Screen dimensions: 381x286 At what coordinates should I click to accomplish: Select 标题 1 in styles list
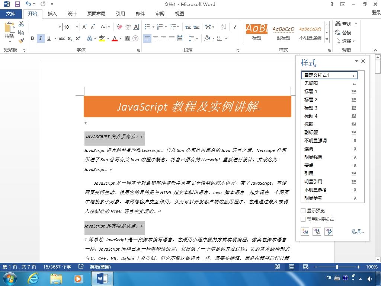coord(330,92)
